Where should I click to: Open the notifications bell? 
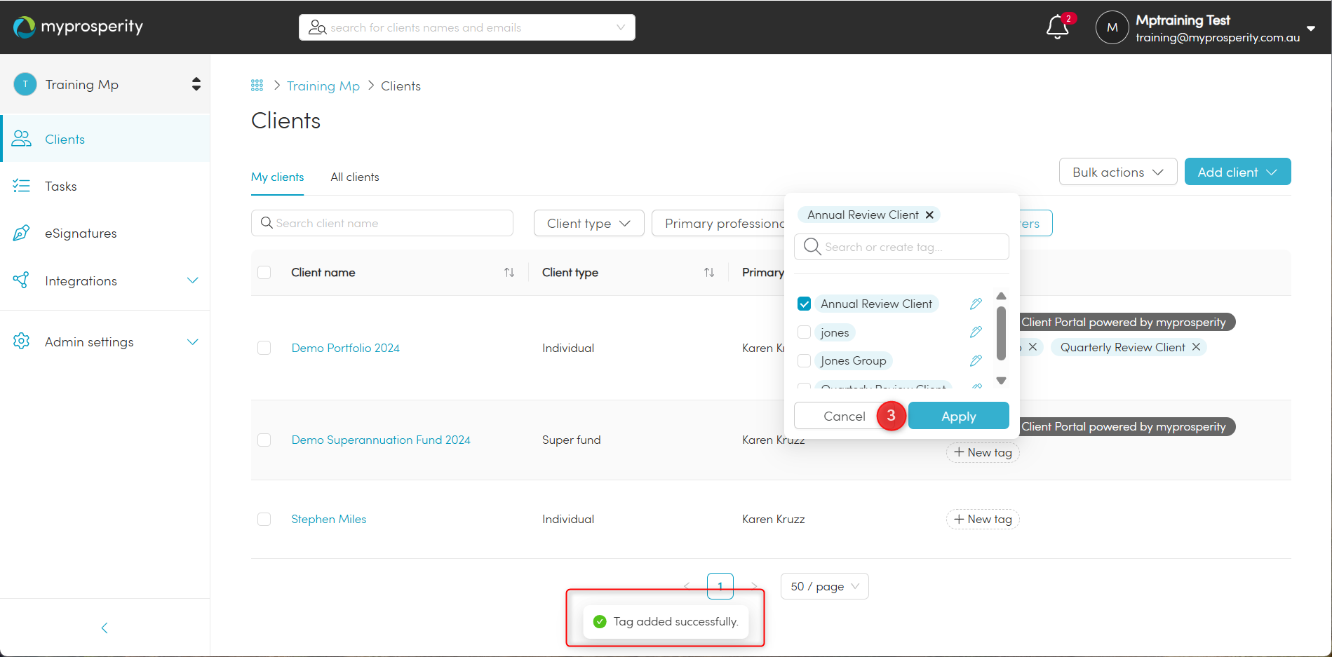pyautogui.click(x=1057, y=27)
